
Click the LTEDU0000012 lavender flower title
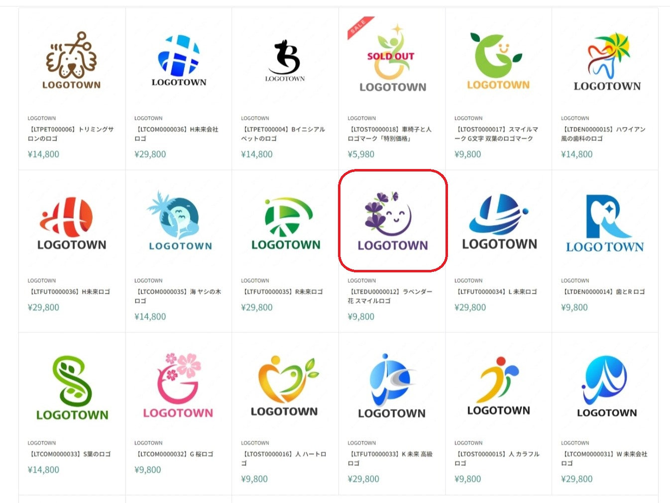(x=390, y=296)
